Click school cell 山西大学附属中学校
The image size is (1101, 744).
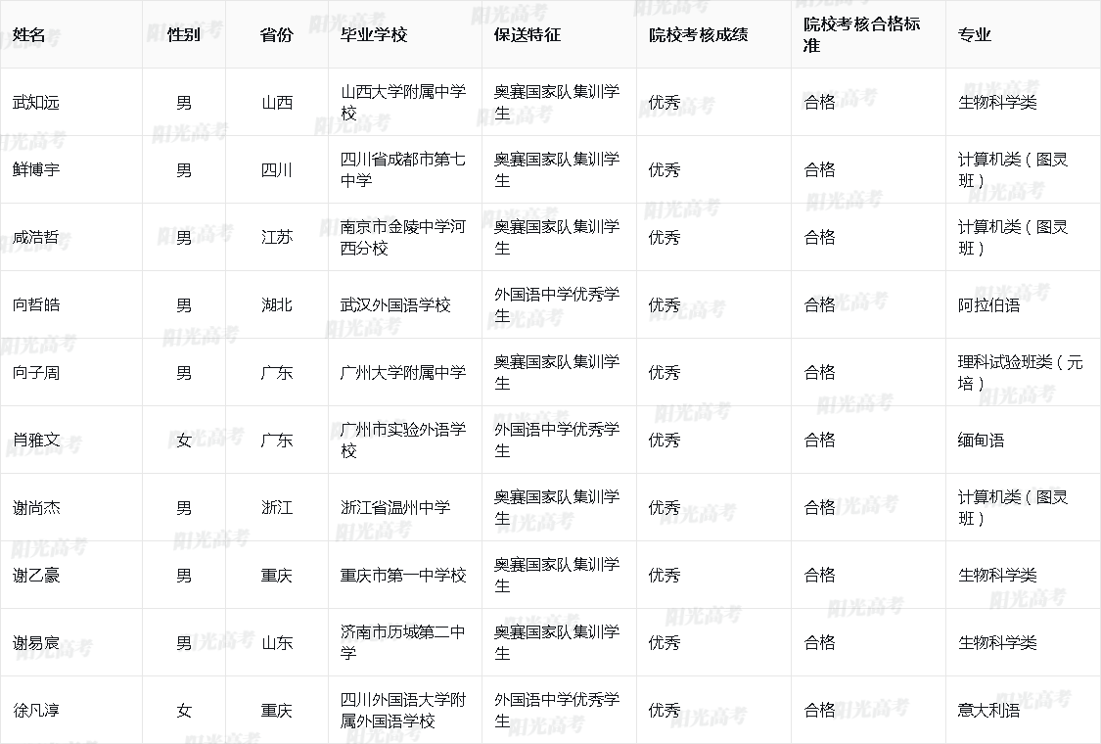coord(403,103)
